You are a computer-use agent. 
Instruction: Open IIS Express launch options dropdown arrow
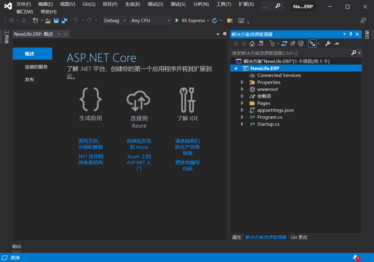(x=208, y=21)
